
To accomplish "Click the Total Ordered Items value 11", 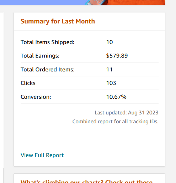I will point(109,70).
